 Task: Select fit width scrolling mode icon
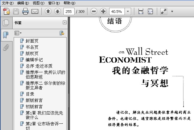pos(141,11)
